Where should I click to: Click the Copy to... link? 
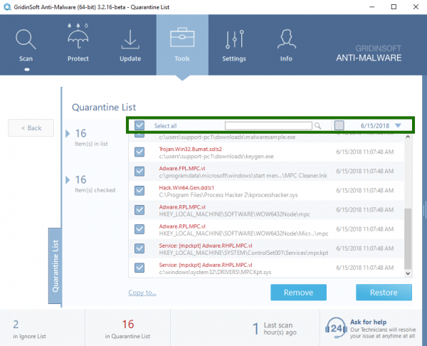(x=142, y=293)
